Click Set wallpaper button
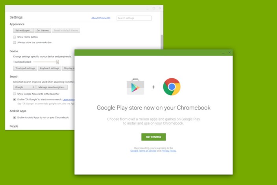277x185 pixels. click(23, 30)
